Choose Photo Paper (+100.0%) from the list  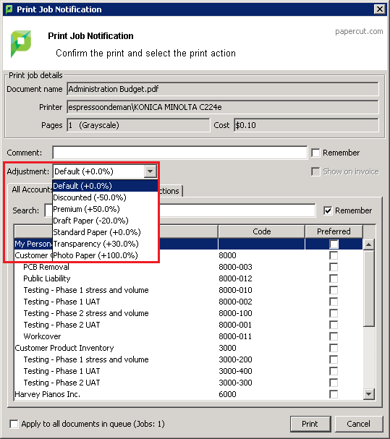(96, 255)
